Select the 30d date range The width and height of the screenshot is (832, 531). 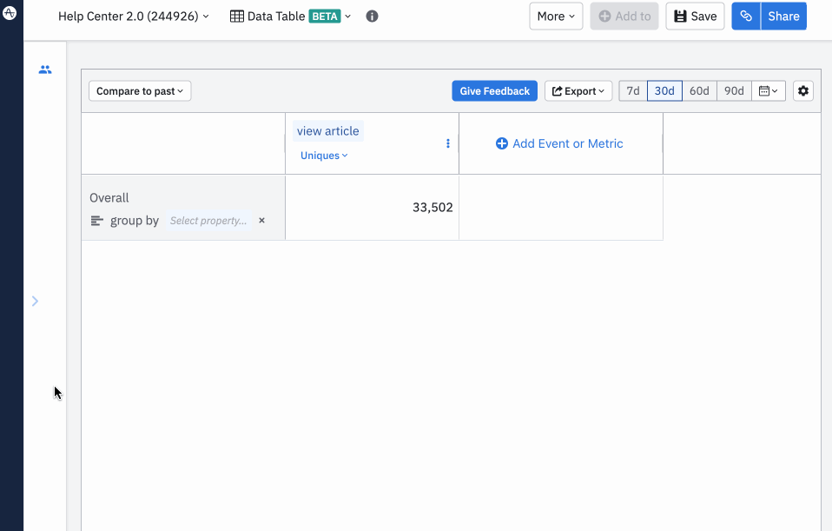[x=665, y=91]
